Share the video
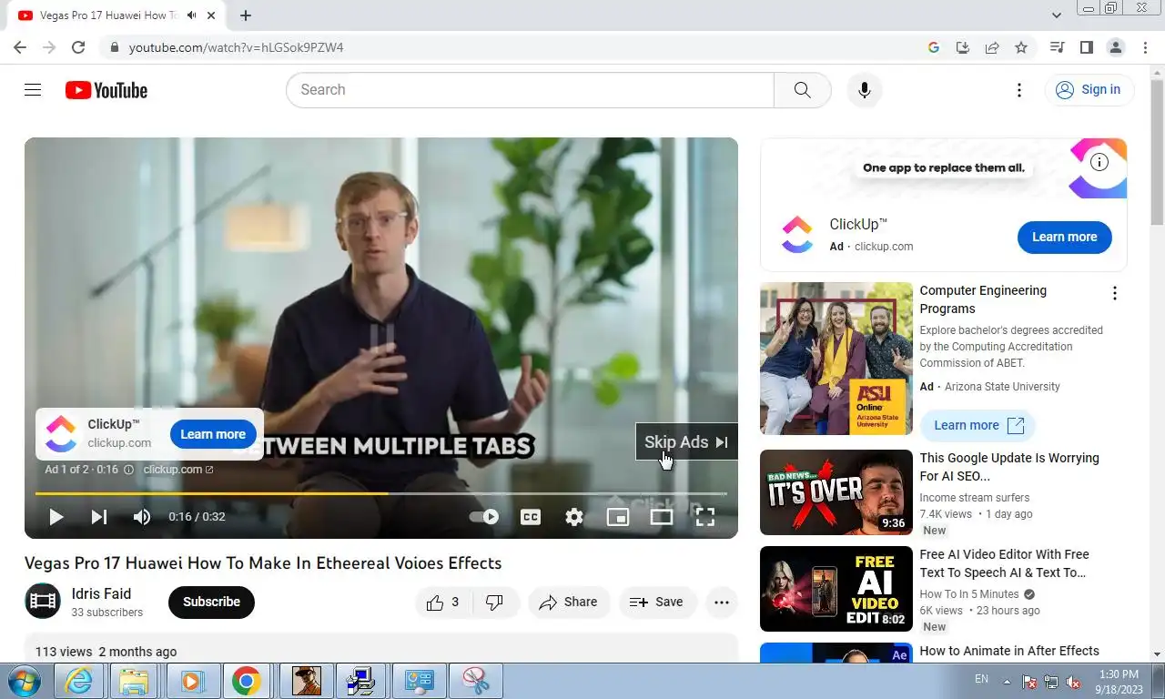The height and width of the screenshot is (699, 1165). (569, 602)
